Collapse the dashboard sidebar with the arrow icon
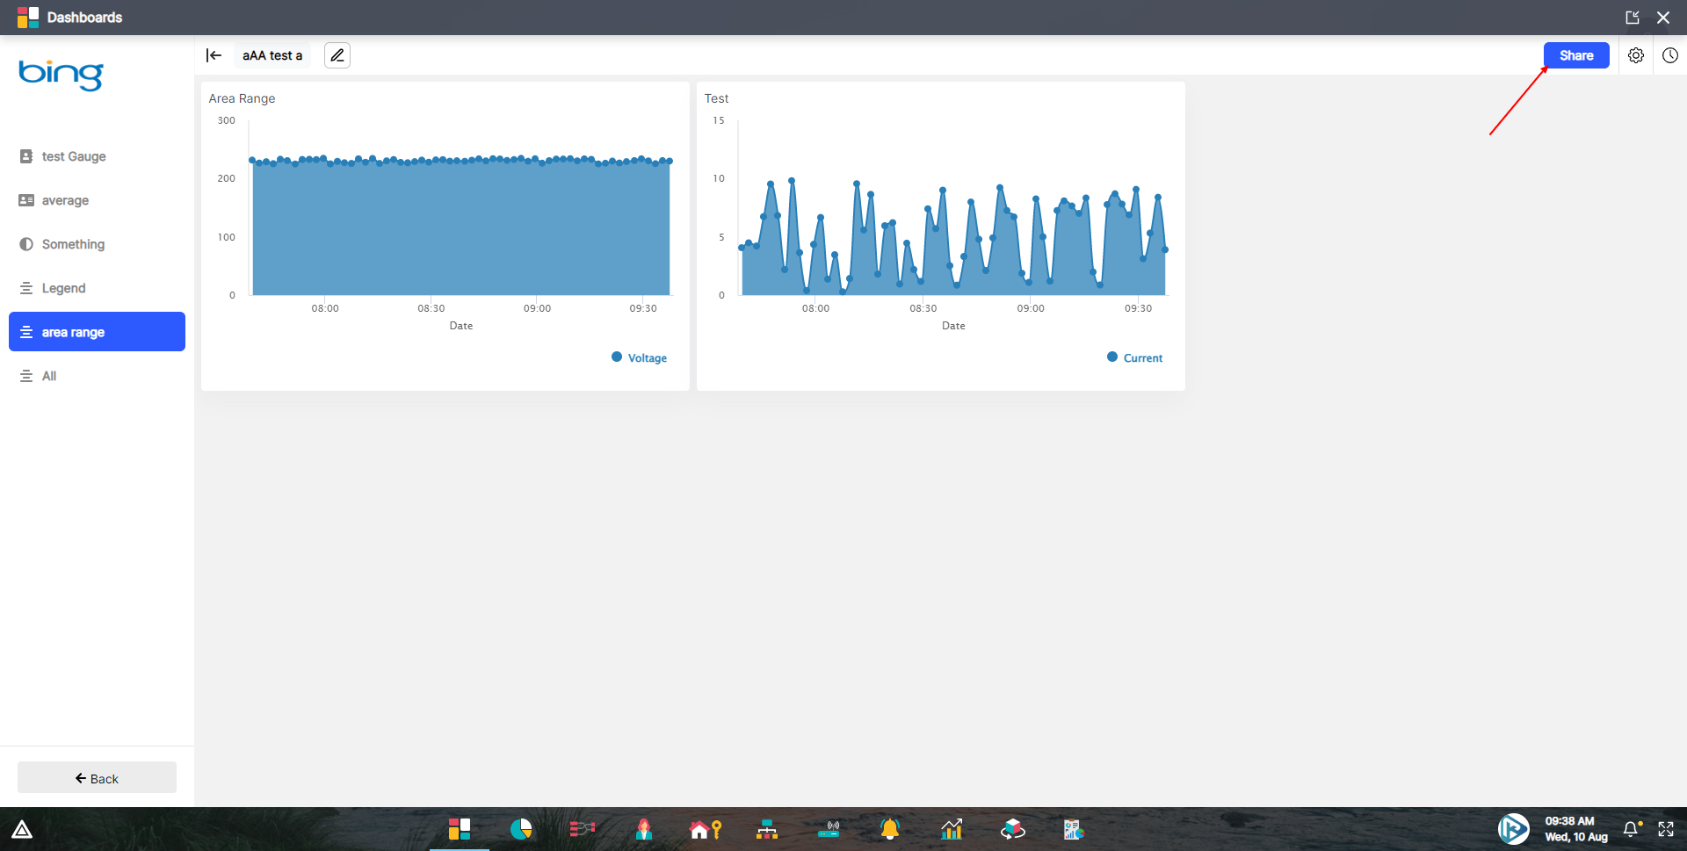Screen dimensions: 1687x851 pos(214,54)
